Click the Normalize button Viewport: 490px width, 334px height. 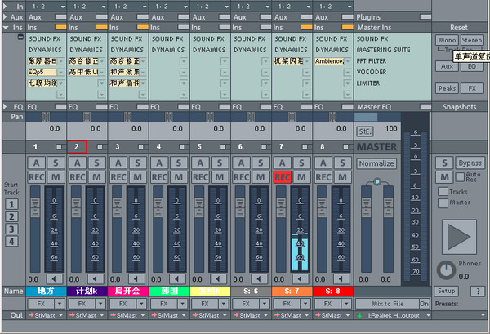376,163
